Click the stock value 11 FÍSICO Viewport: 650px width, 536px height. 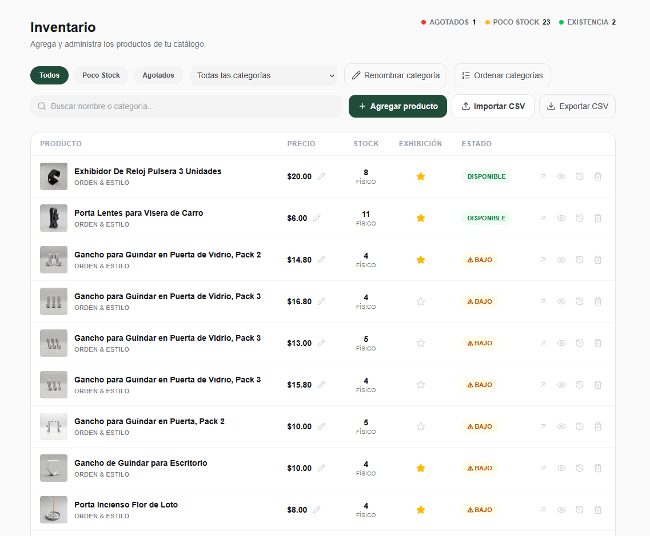click(x=366, y=218)
